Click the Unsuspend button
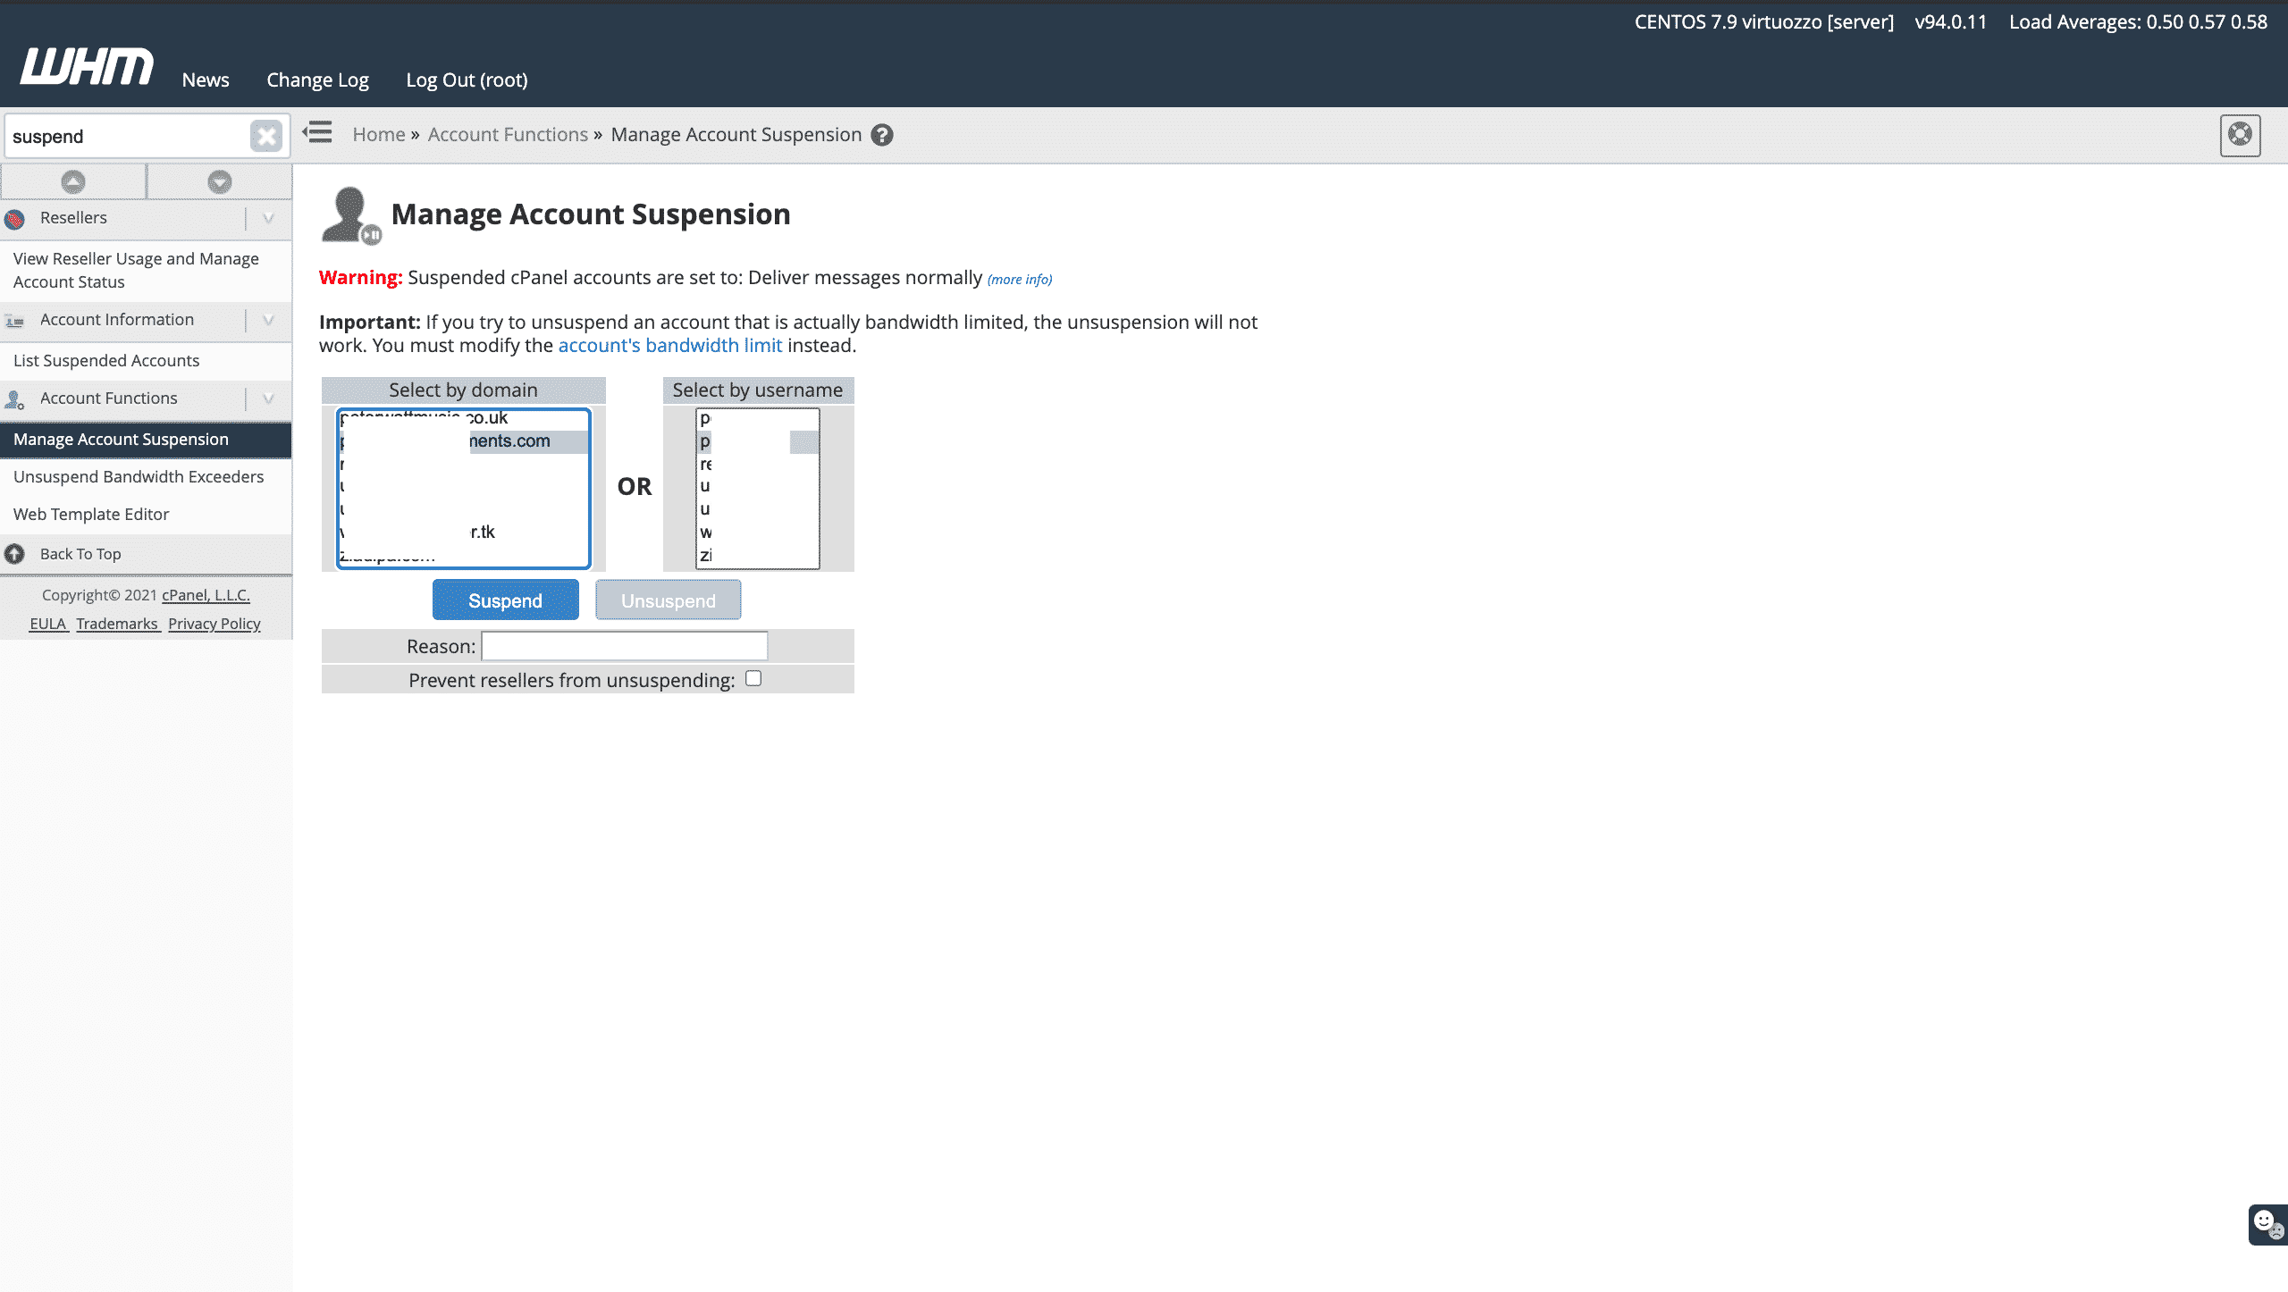The height and width of the screenshot is (1292, 2288). pyautogui.click(x=668, y=600)
